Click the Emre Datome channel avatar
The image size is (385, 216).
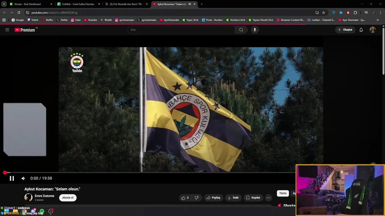28,197
